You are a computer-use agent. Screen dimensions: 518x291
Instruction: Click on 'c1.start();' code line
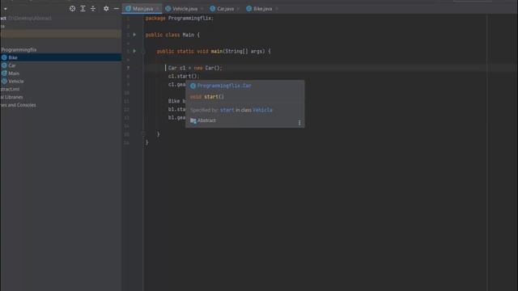[x=184, y=76]
